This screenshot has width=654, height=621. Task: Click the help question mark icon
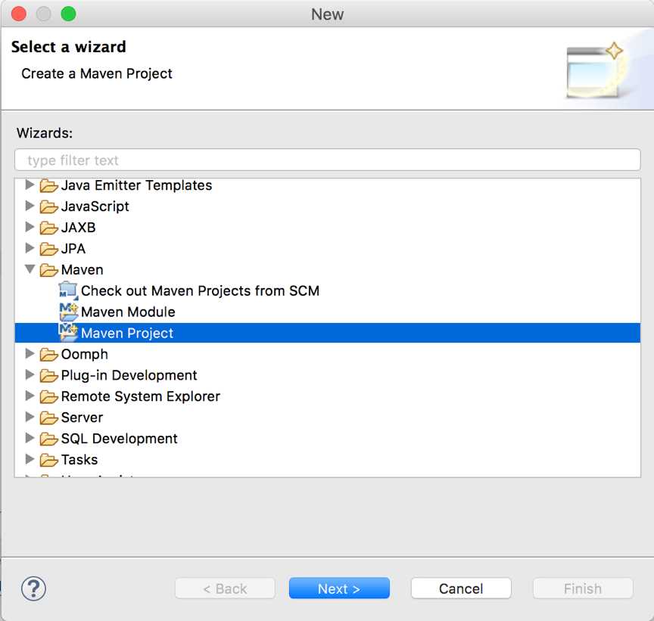tap(34, 588)
